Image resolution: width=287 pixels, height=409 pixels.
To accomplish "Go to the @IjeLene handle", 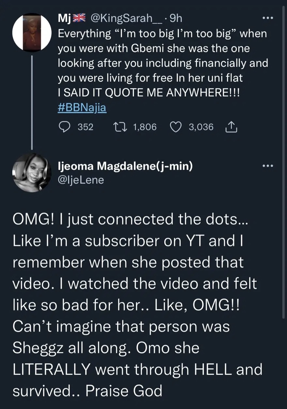I will point(81,179).
